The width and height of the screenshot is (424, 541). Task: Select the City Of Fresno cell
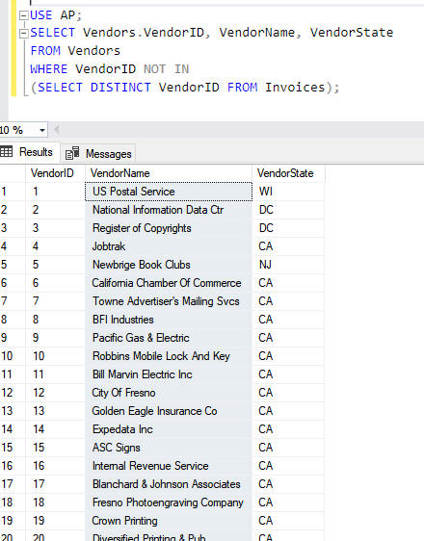pos(169,393)
